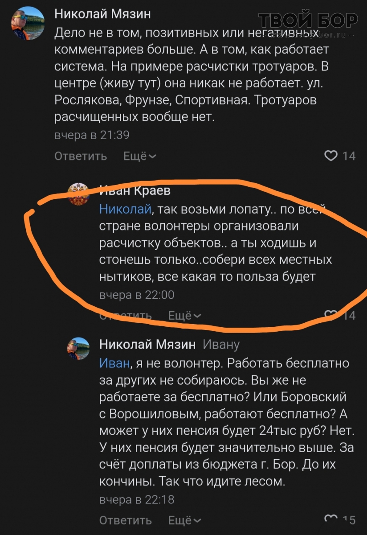Like Николай Мязин's top comment with 14 likes

331,156
